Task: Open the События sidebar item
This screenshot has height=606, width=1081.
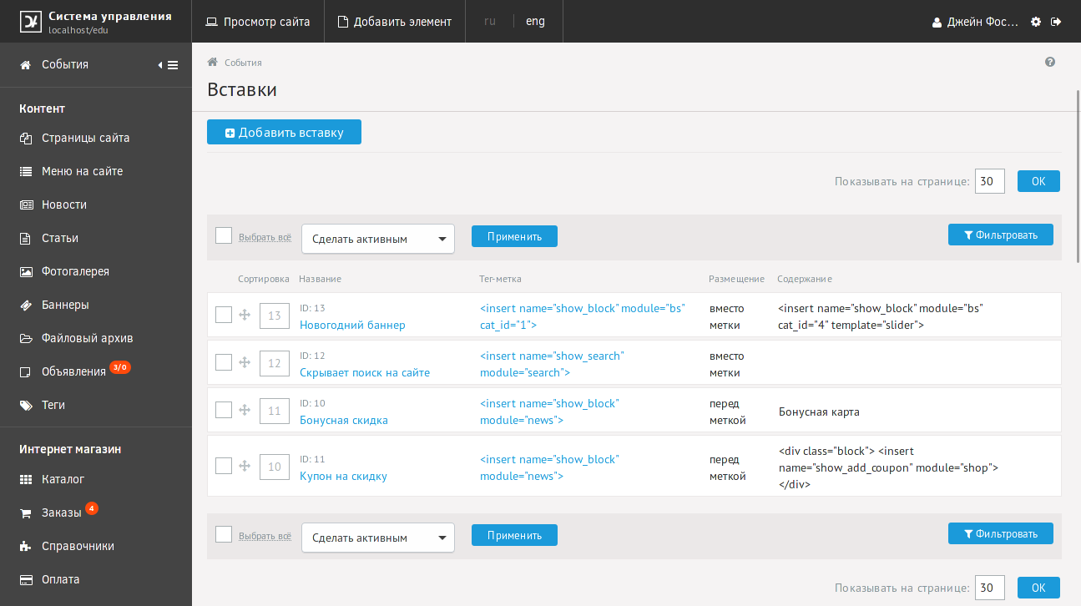Action: [65, 64]
